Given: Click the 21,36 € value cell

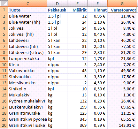Looking at the screenshot, I should [x=122, y=58].
